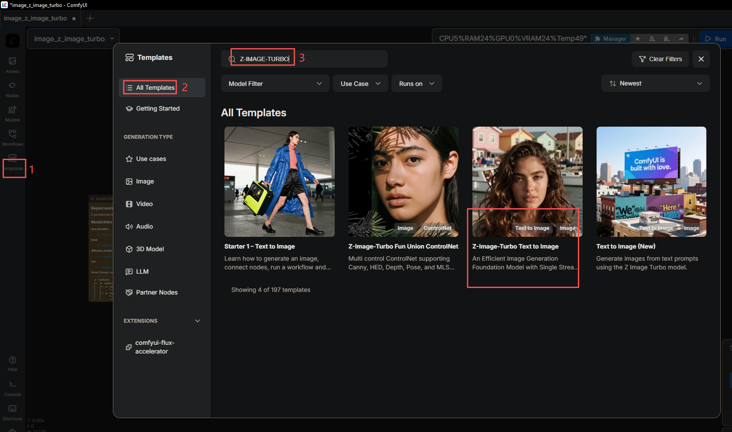Screen dimensions: 732x432
Task: Select the 3D Model category
Action: tap(162, 249)
